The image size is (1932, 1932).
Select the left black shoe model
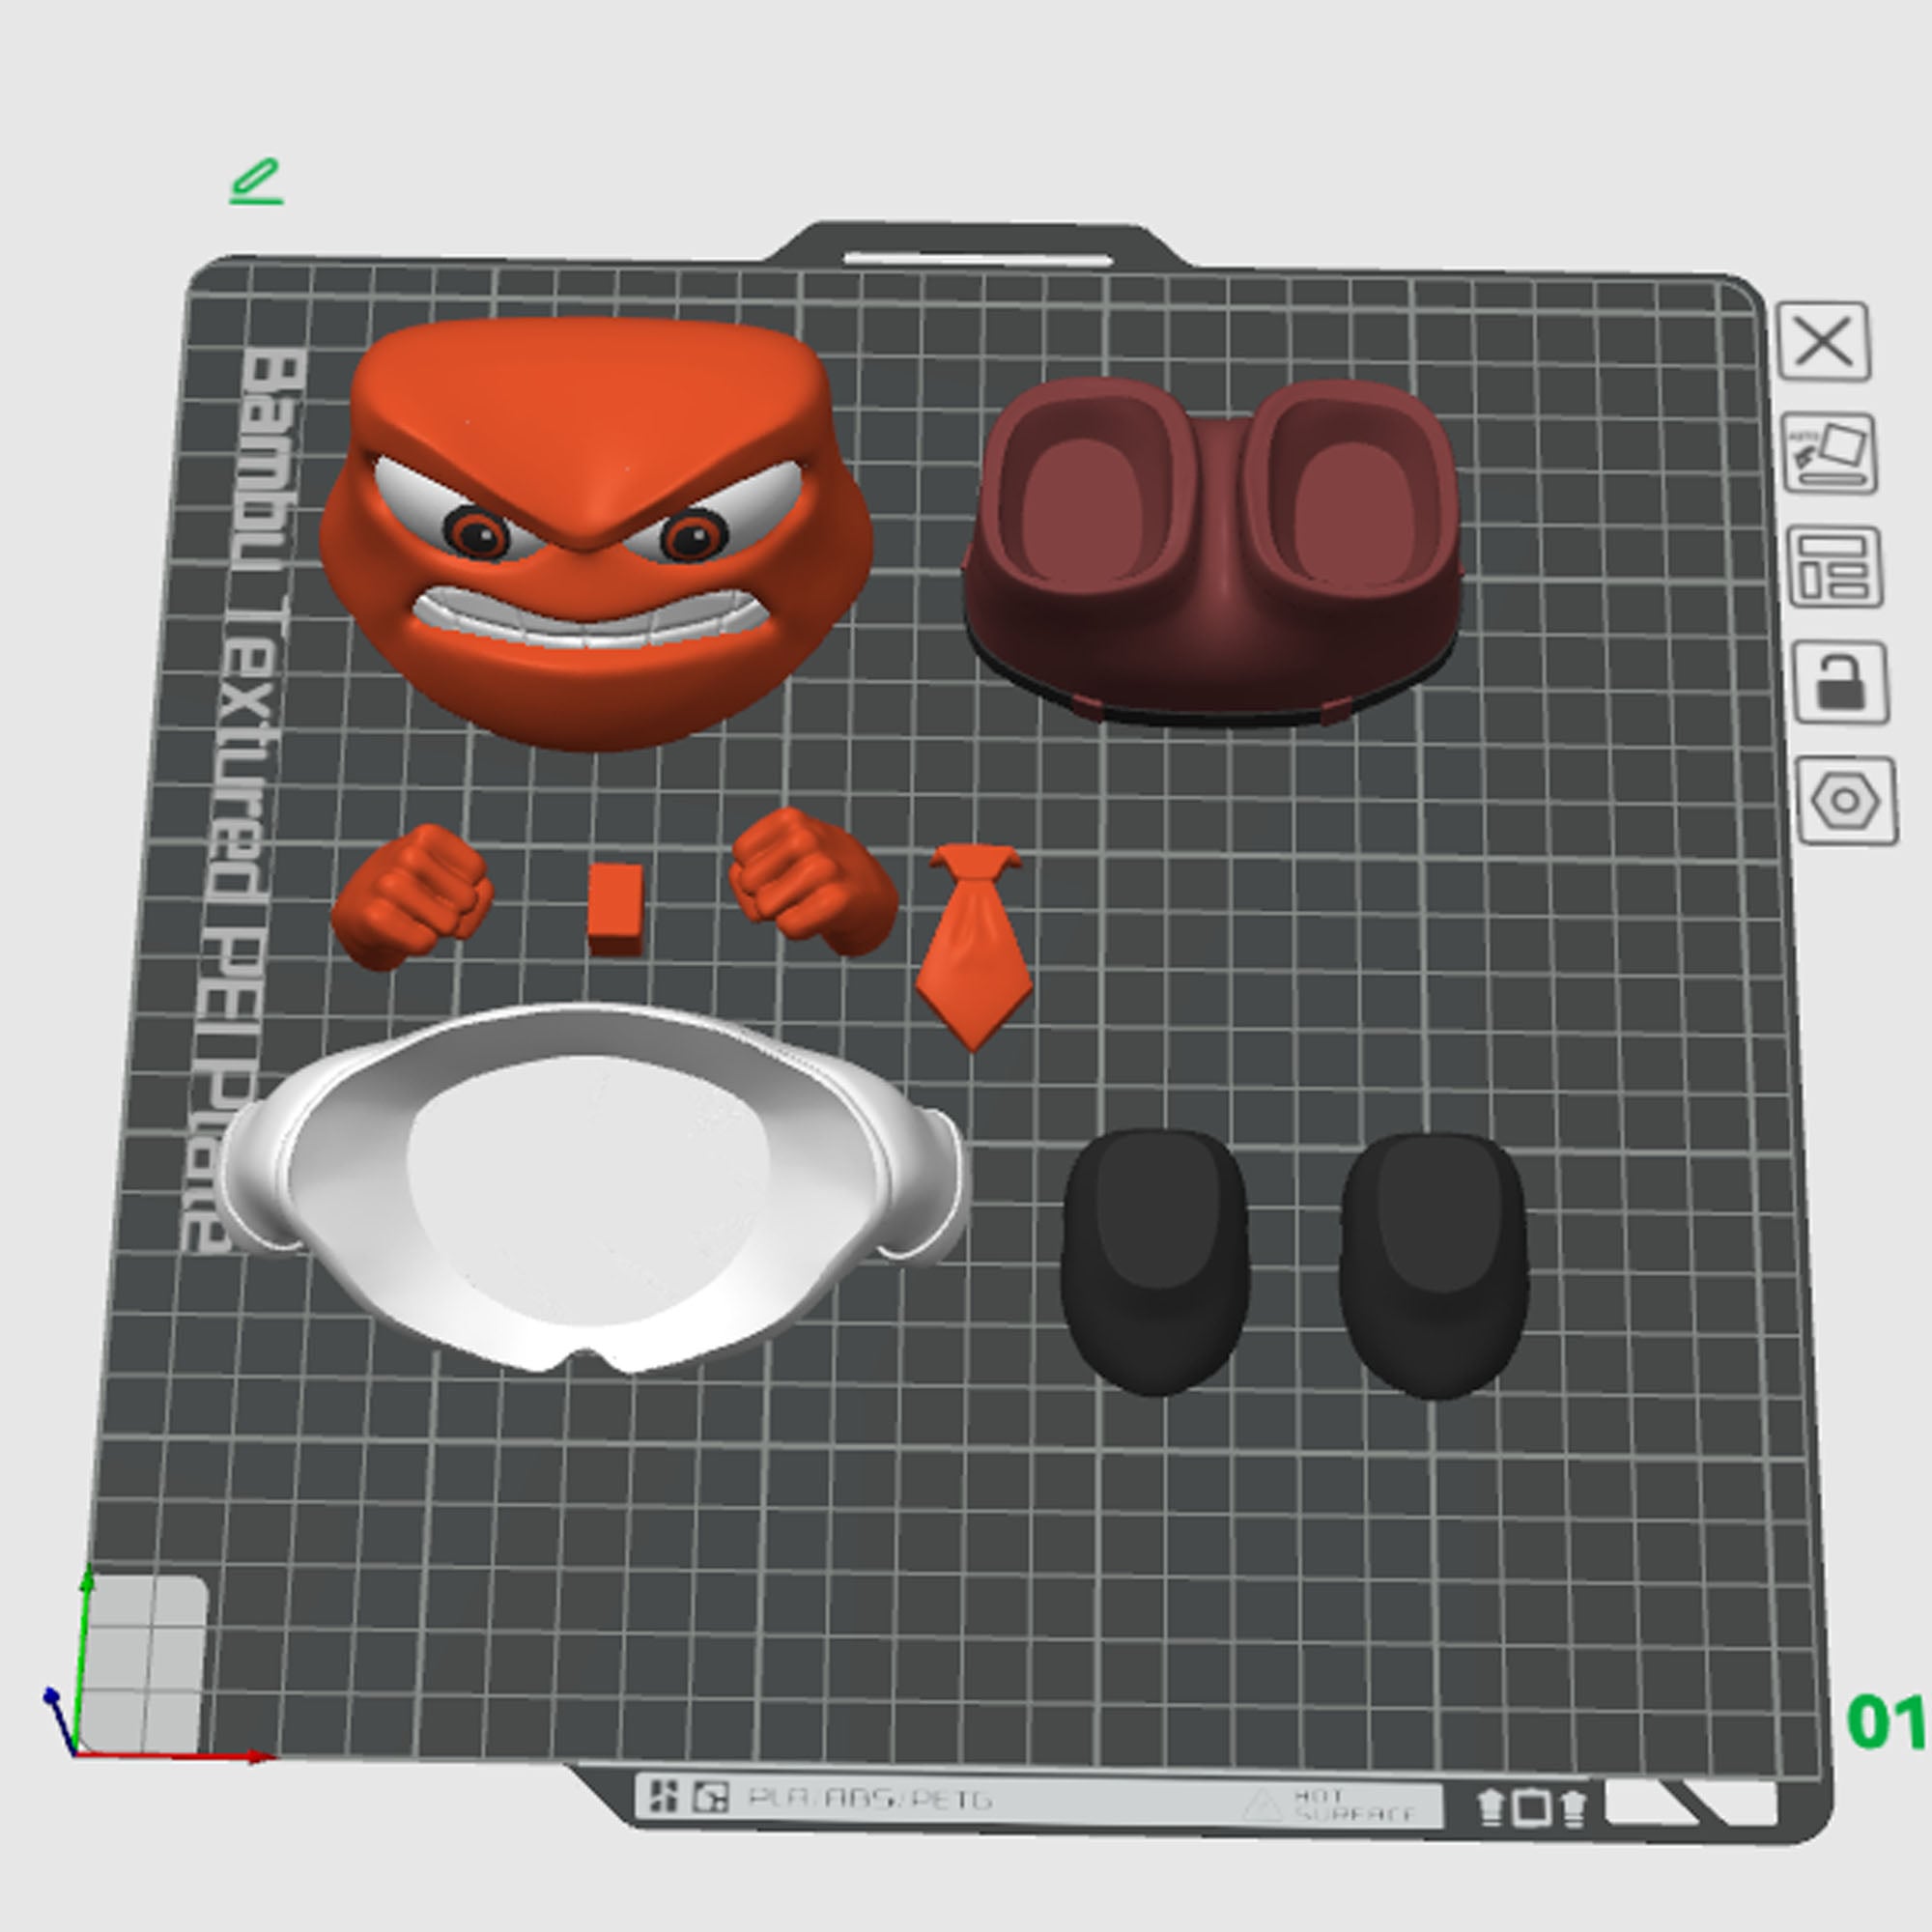(1155, 1261)
